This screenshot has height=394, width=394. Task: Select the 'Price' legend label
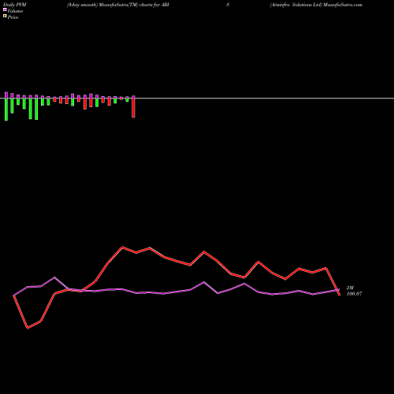pyautogui.click(x=13, y=17)
